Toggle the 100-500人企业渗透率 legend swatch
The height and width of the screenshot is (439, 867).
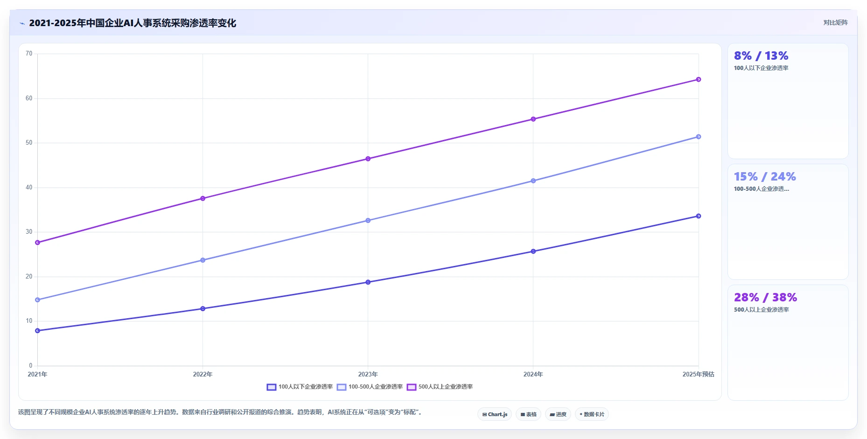(342, 387)
